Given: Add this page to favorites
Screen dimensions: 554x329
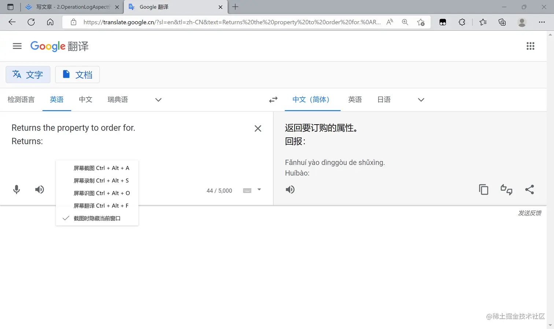Looking at the screenshot, I should [x=421, y=22].
